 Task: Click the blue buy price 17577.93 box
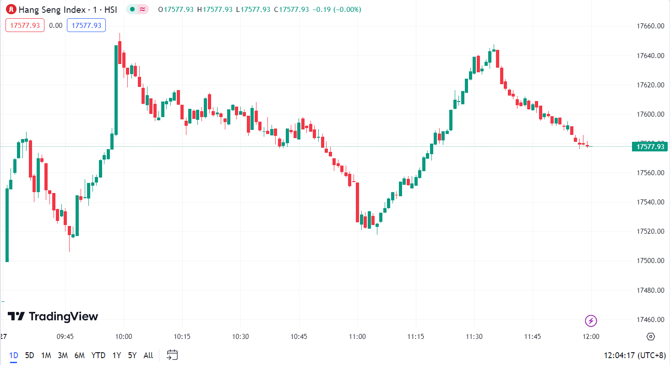[x=87, y=25]
